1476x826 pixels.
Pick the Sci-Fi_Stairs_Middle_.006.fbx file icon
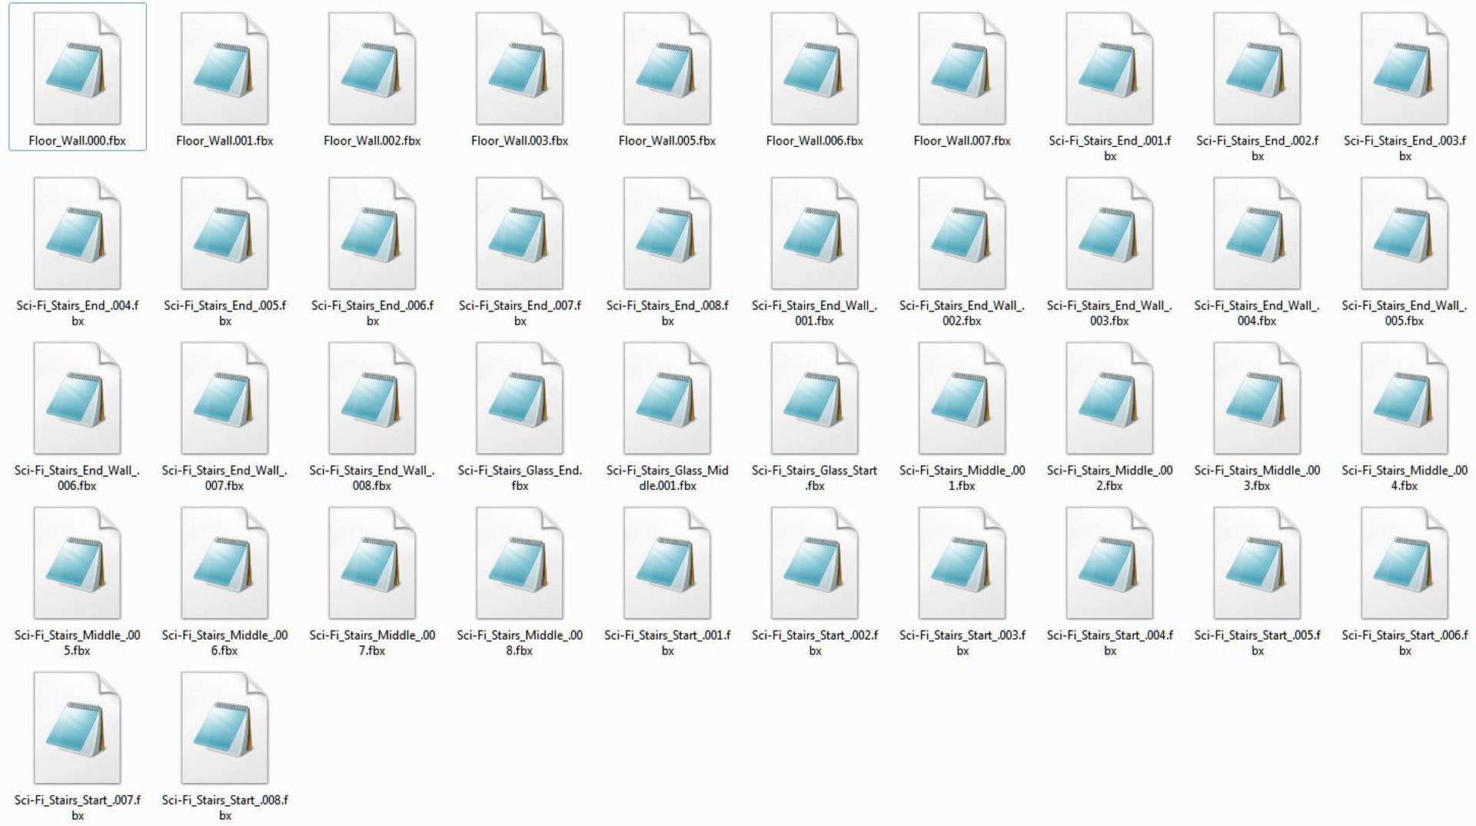tap(224, 563)
